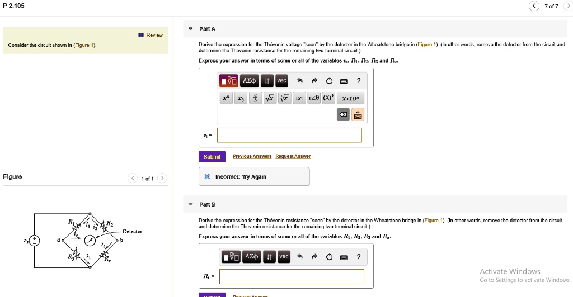
Task: Collapse the Part B section
Action: [190, 204]
